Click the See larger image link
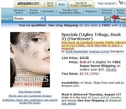The width and height of the screenshot is (126, 109). [x=30, y=92]
